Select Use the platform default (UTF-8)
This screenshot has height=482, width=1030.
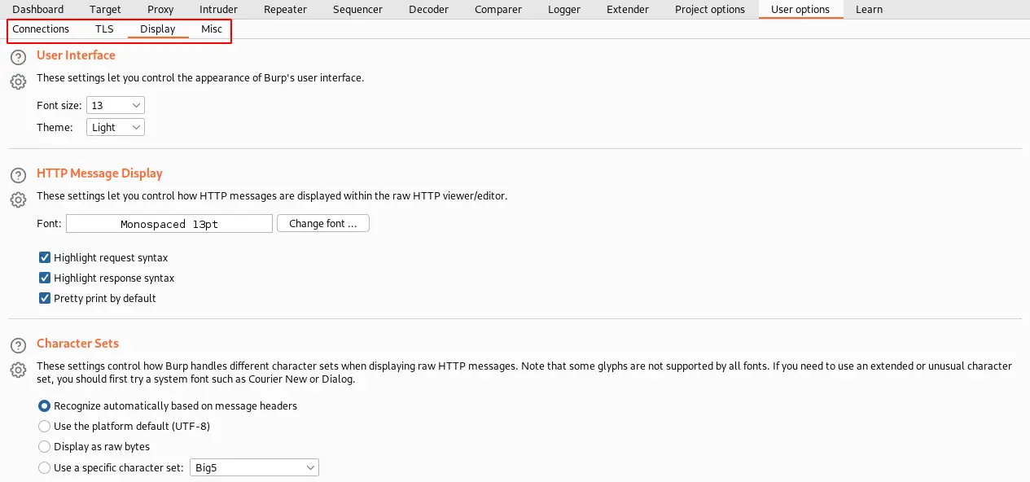coord(45,426)
